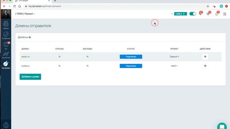Click Подключен status for jiu4ep.ru
Screen dimensions: 230x129
click(x=131, y=66)
